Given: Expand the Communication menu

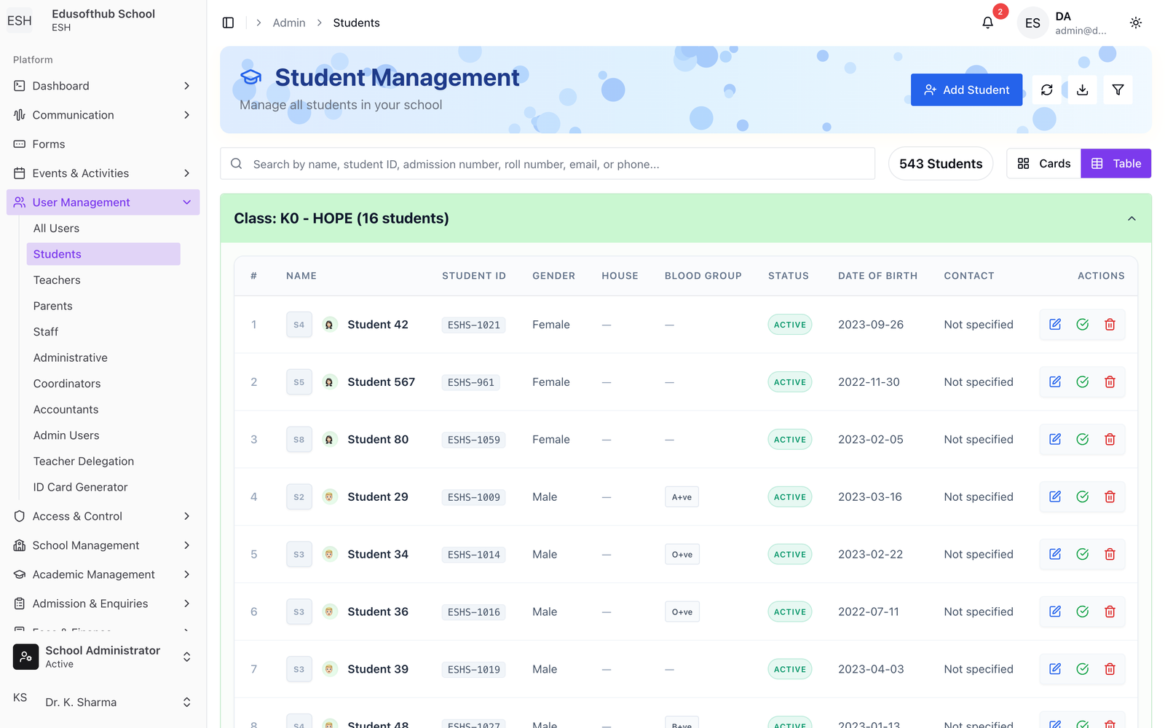Looking at the screenshot, I should 102,115.
